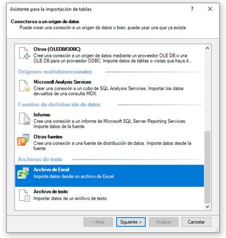Click the Archivo de texto document icon
The width and height of the screenshot is (226, 238).
24,195
